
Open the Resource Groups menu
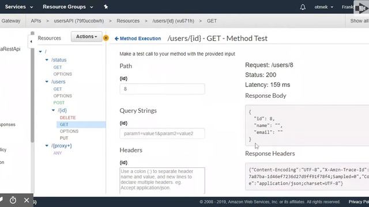point(68,7)
